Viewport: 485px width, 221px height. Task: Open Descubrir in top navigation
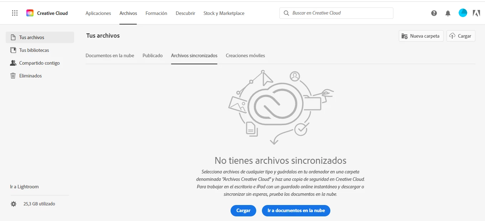pyautogui.click(x=185, y=13)
